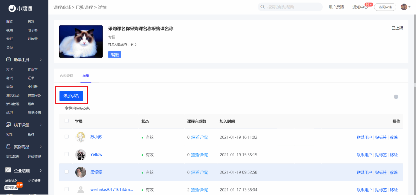Open 电子书 in the sidebar
This screenshot has width=416, height=195.
pos(33,30)
